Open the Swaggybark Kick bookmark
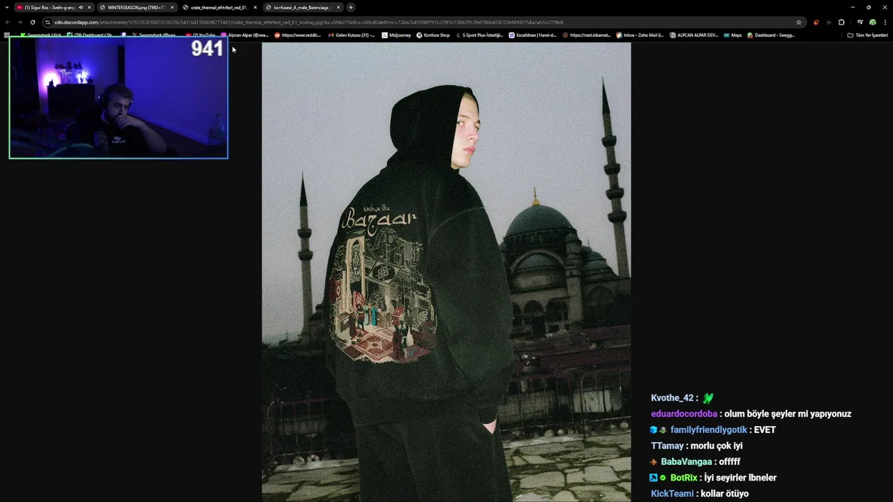 41,35
